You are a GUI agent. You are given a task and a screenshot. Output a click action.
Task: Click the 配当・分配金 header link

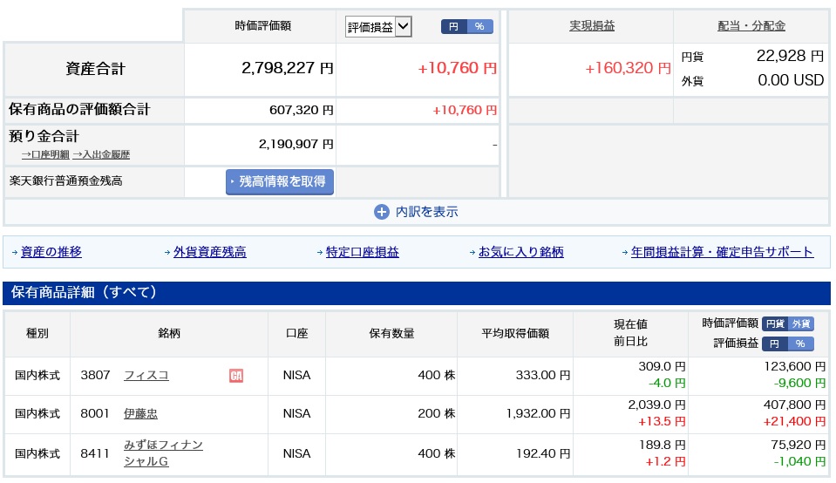click(x=751, y=26)
